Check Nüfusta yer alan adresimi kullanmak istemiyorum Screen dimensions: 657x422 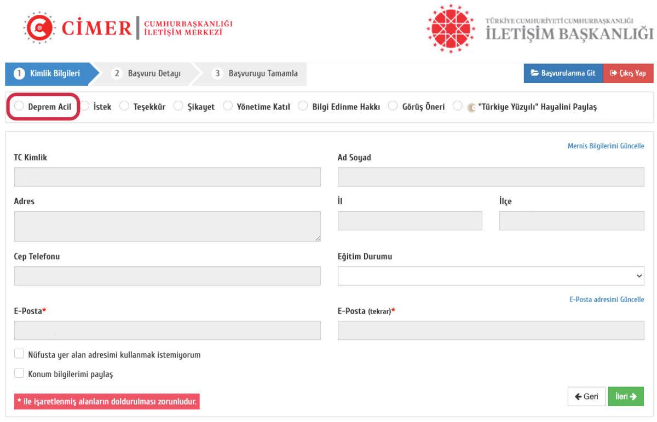coord(19,354)
